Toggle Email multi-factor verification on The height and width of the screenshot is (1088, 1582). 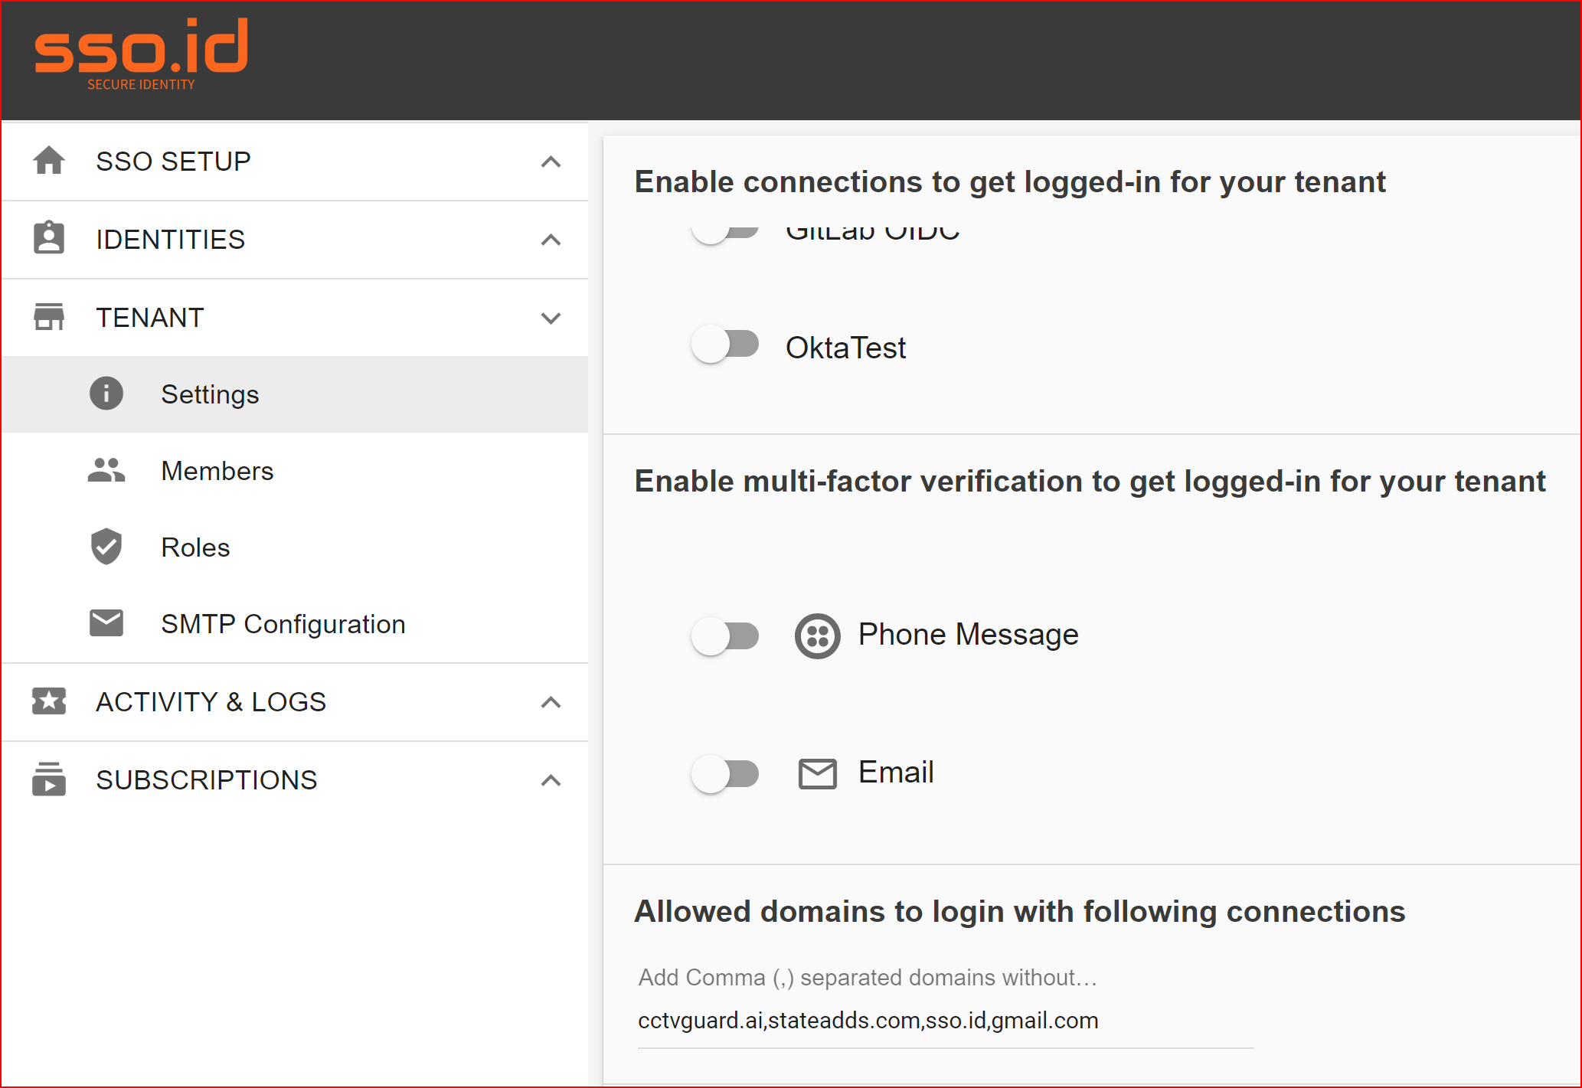tap(724, 773)
